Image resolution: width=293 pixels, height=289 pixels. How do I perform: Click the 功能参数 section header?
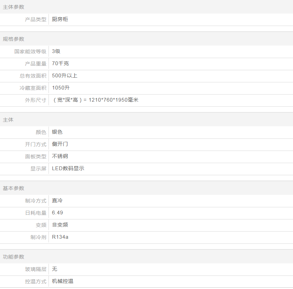(13, 257)
